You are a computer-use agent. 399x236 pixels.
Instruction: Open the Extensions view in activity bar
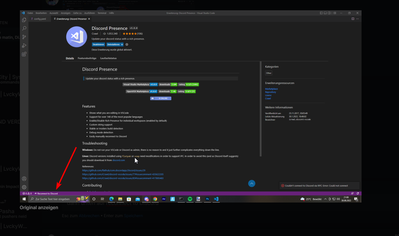24,54
